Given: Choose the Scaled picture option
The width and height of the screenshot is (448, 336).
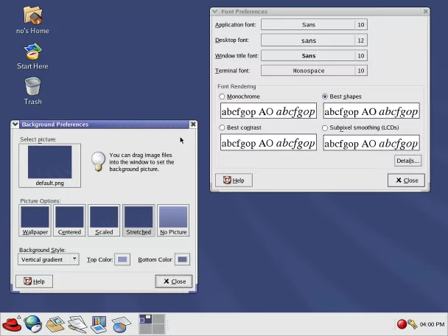Looking at the screenshot, I should pos(104,220).
